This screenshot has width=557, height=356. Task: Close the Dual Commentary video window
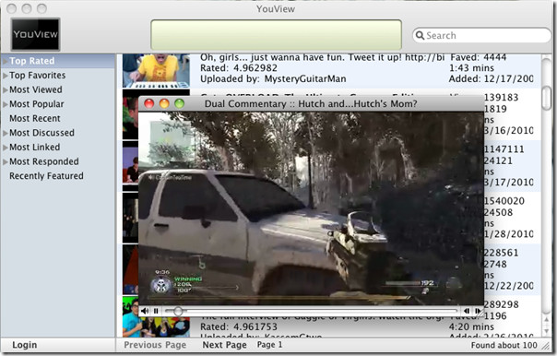pyautogui.click(x=149, y=103)
